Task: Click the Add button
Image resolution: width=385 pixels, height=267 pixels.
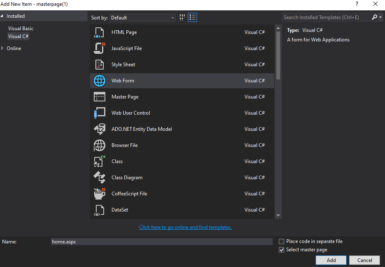Action: coord(331,260)
